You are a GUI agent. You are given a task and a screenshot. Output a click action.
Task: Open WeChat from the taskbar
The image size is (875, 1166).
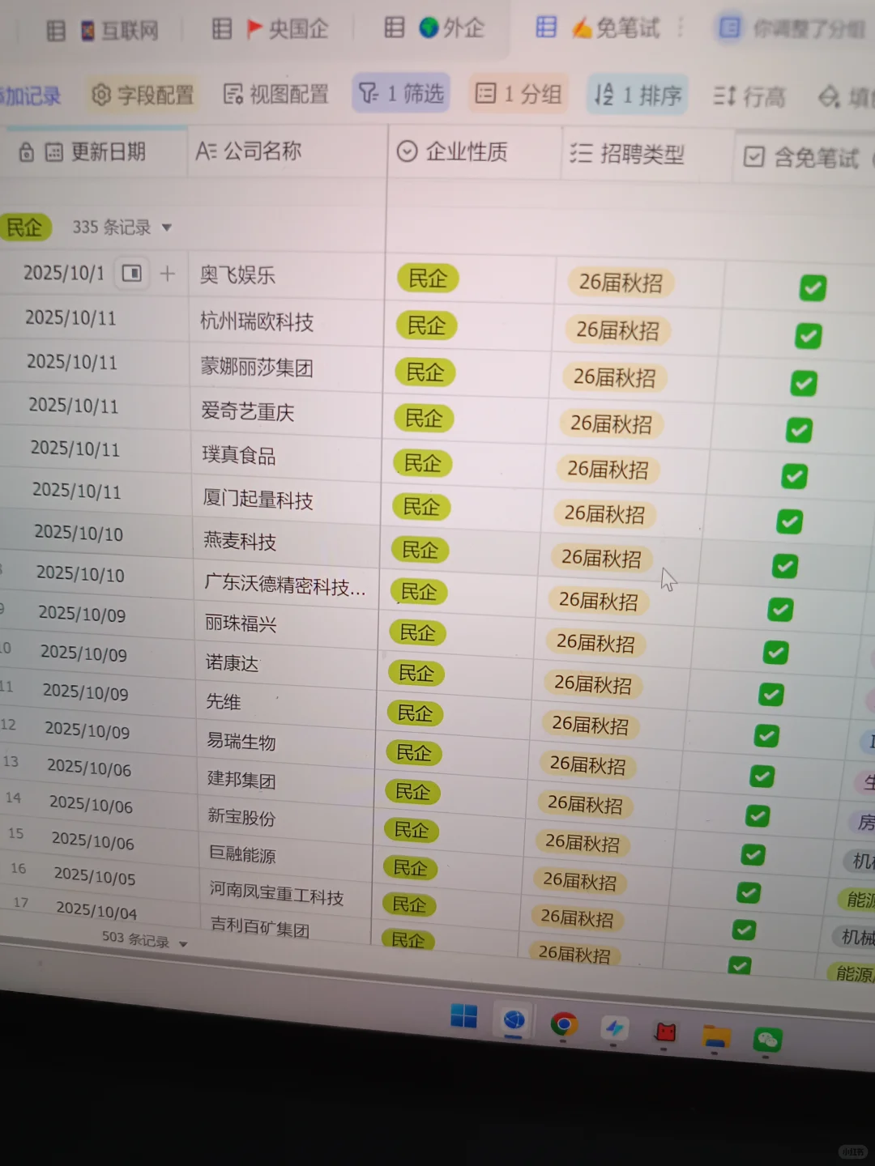[767, 1040]
